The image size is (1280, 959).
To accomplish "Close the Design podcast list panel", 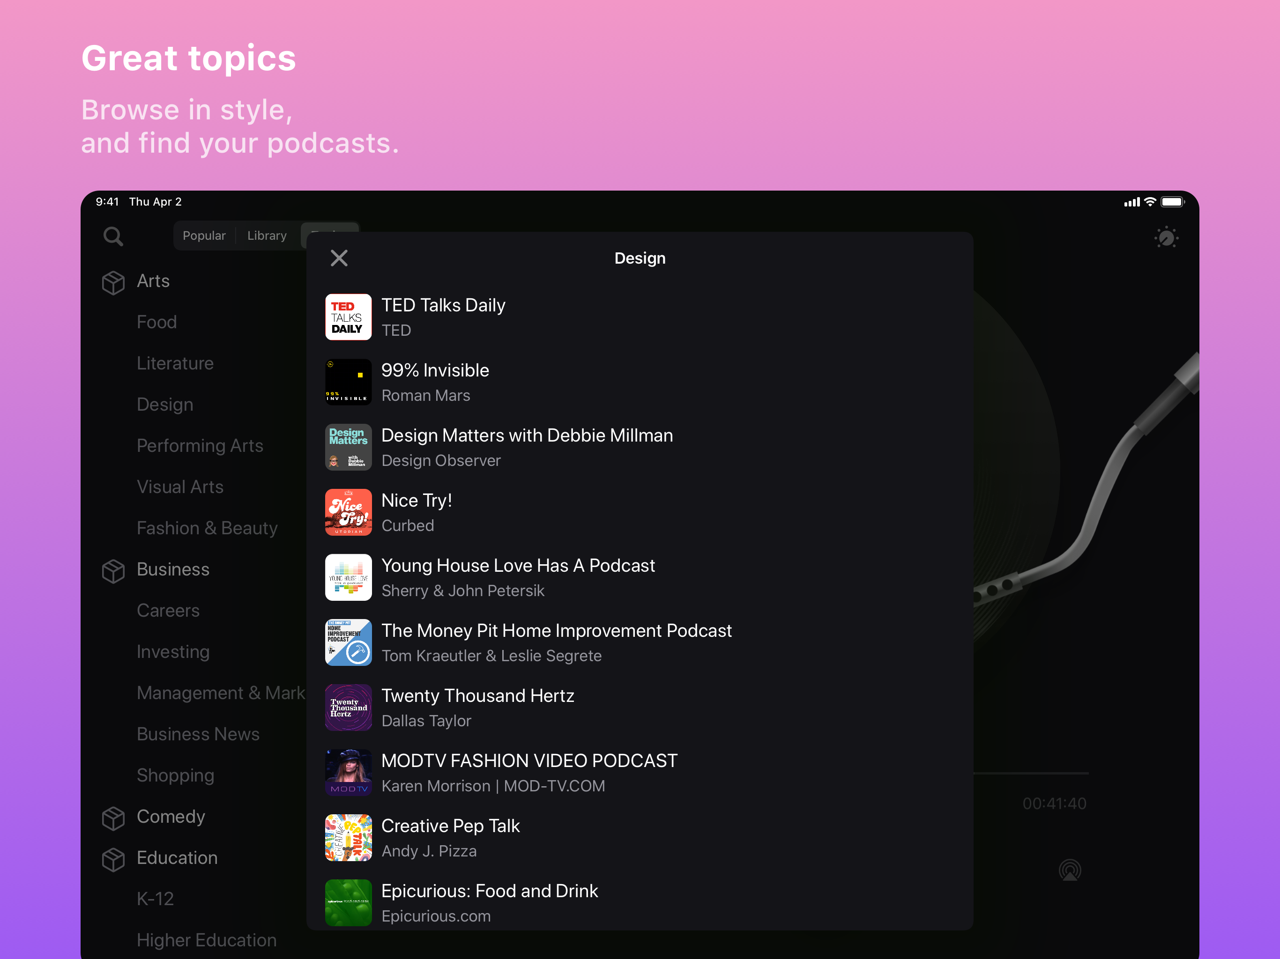I will [339, 258].
